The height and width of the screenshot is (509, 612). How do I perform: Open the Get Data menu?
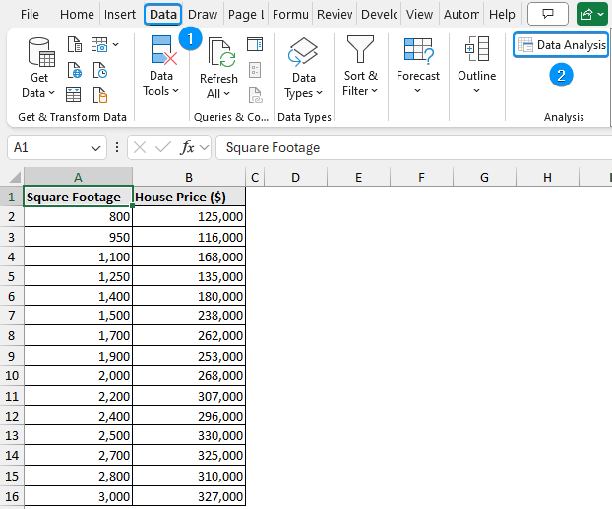pos(39,67)
